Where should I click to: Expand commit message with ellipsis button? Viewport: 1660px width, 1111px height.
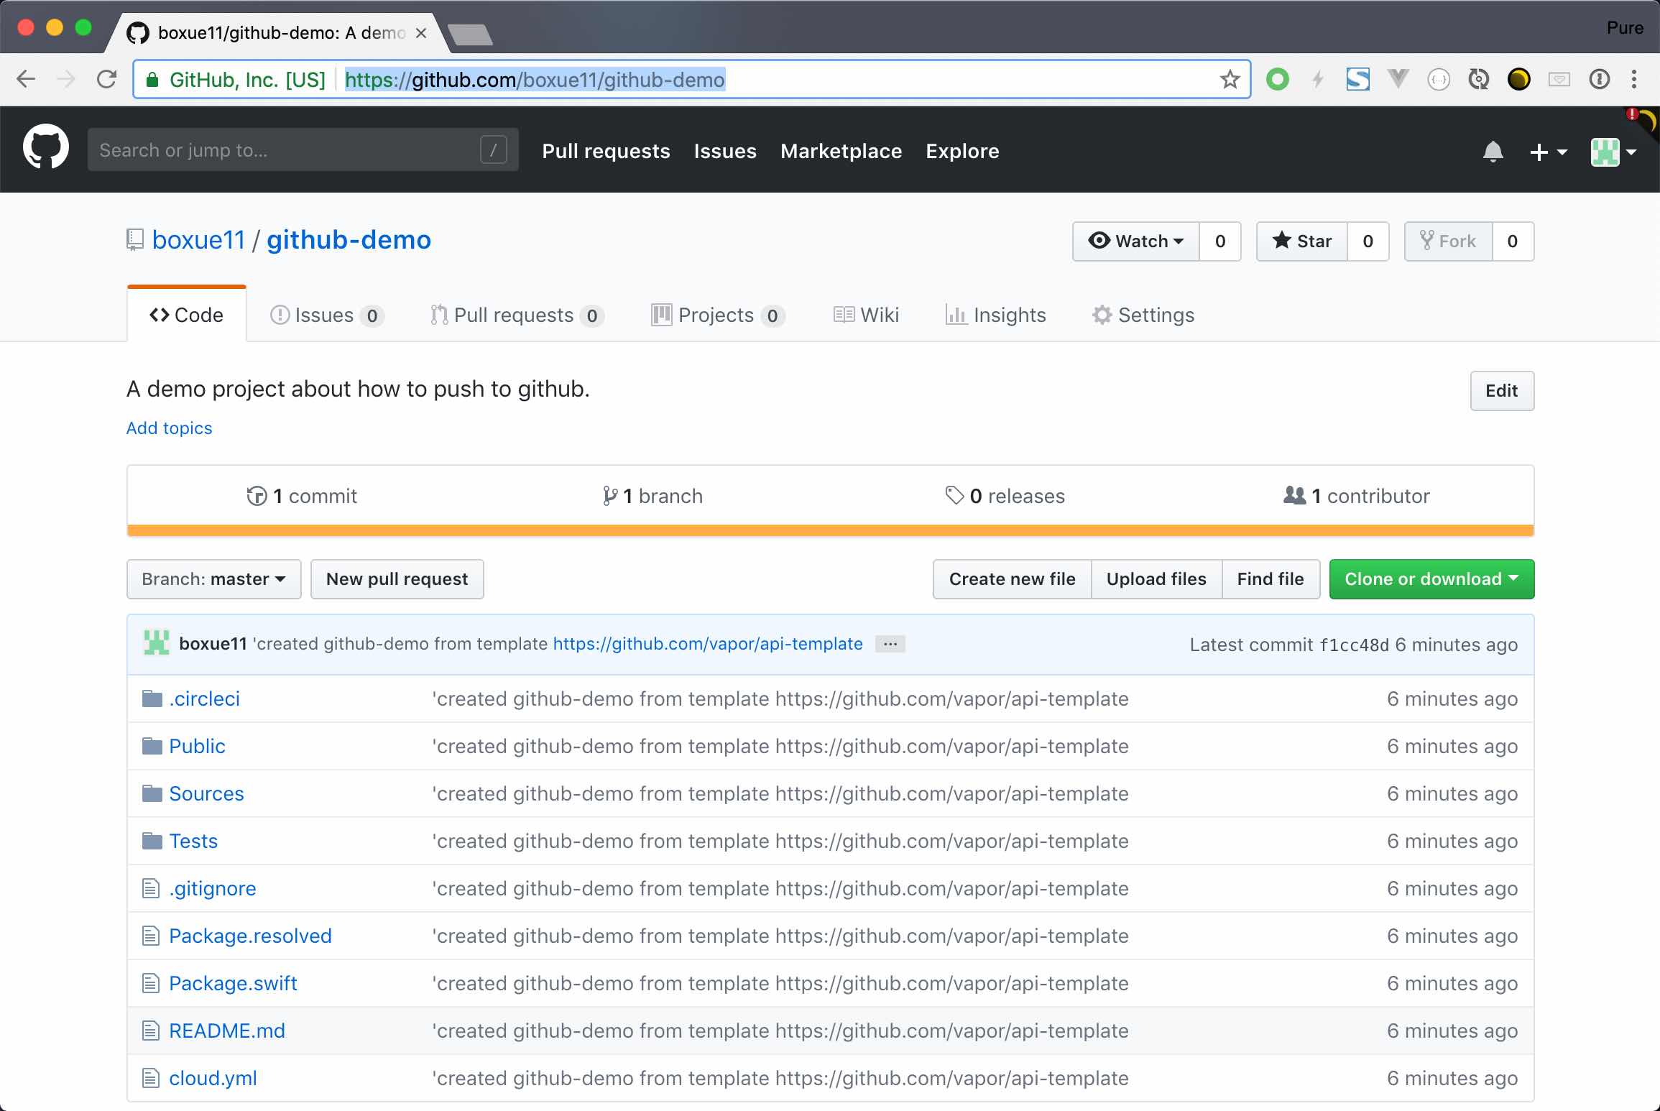click(890, 644)
